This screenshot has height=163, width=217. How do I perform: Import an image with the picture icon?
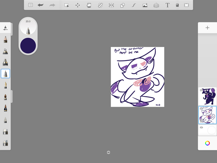[x=145, y=5]
